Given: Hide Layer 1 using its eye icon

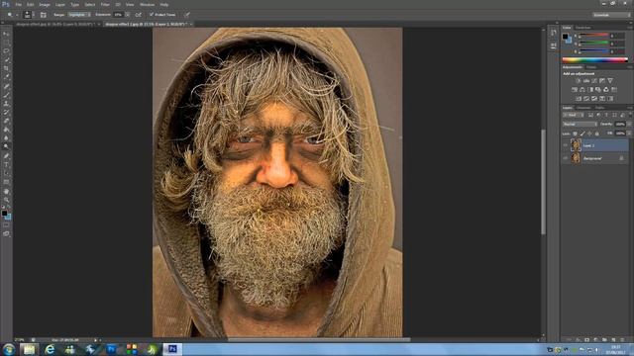Looking at the screenshot, I should pos(566,145).
